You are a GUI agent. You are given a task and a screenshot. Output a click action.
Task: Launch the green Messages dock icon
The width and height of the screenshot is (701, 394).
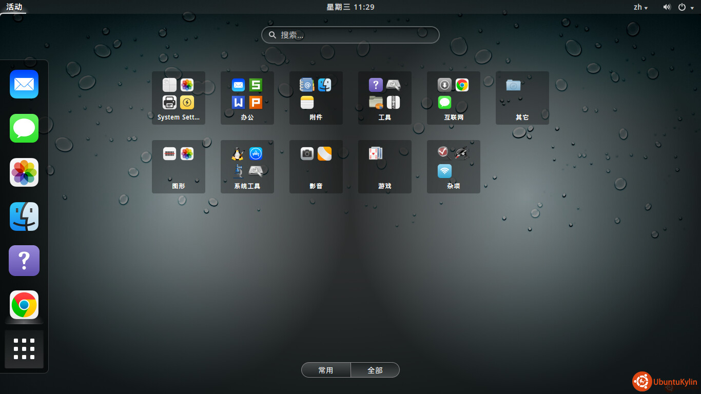click(x=24, y=128)
